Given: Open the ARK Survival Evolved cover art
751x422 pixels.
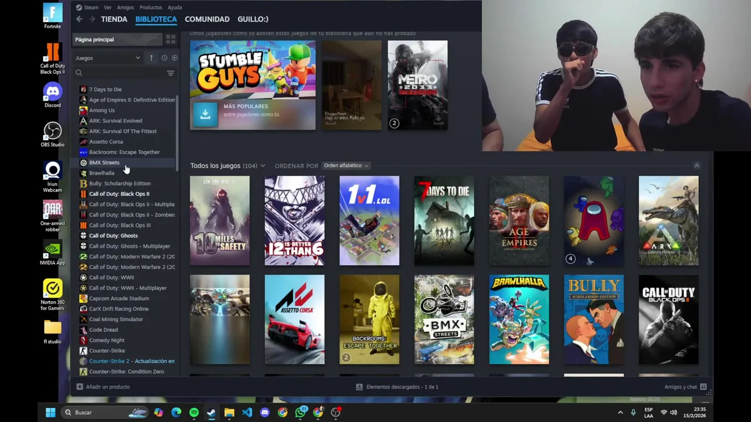Looking at the screenshot, I should [668, 221].
